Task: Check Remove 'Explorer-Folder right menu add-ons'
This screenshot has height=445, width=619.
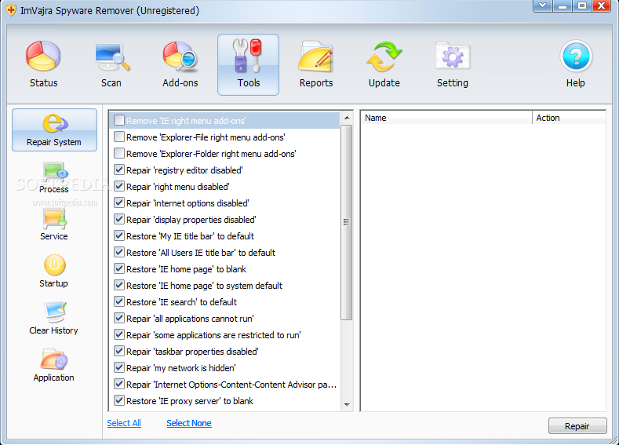Action: click(x=118, y=153)
